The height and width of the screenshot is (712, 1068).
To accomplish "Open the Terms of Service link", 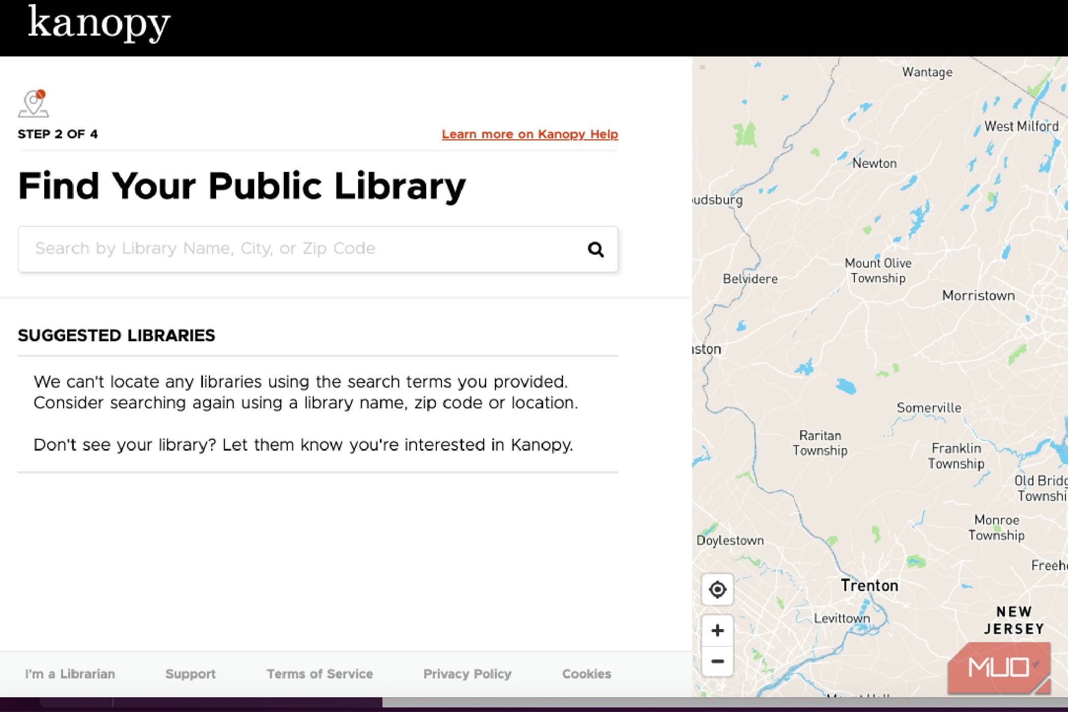I will pos(319,674).
